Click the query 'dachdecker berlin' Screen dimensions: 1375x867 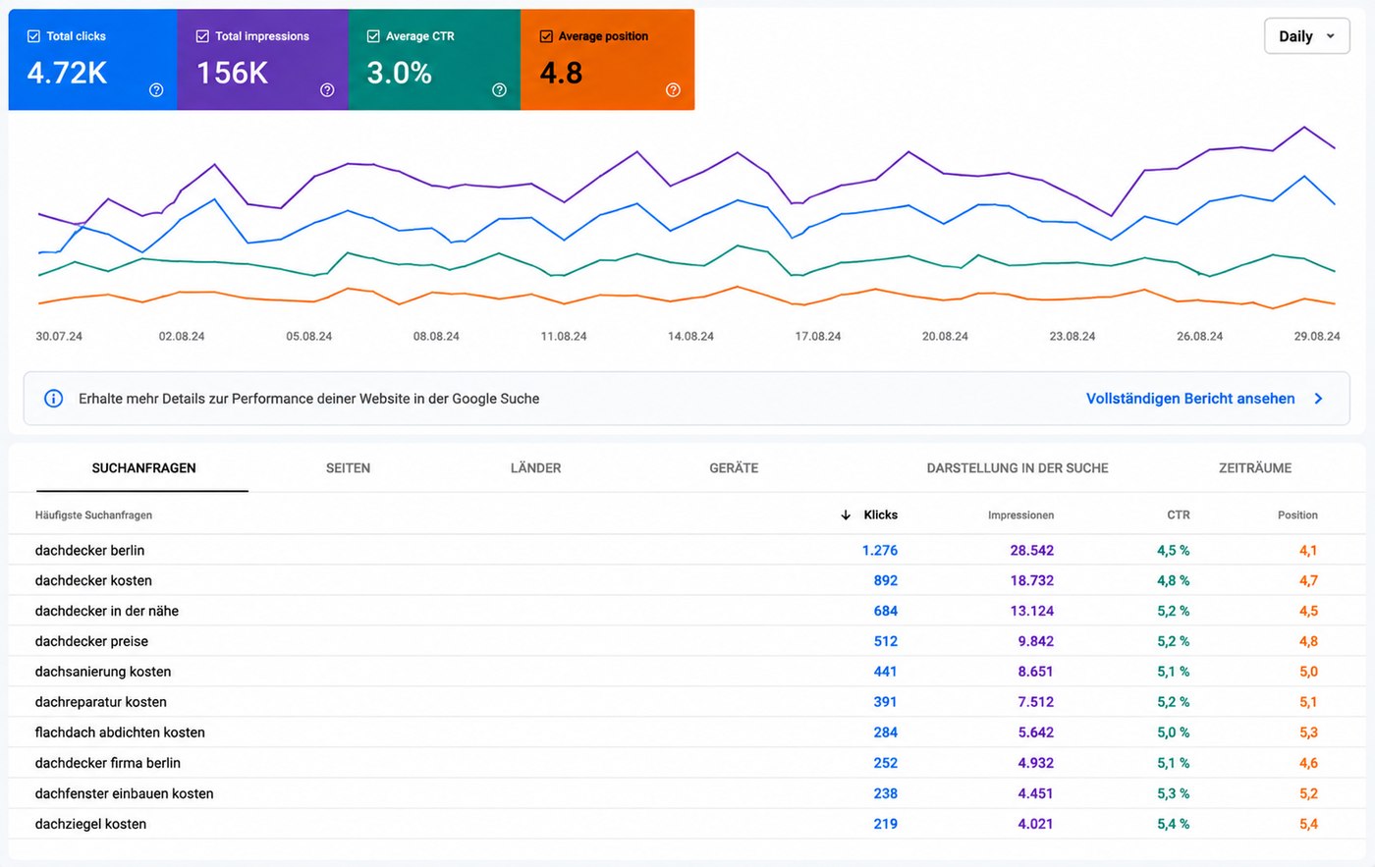pyautogui.click(x=89, y=551)
